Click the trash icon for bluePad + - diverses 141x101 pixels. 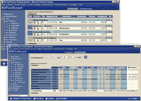(x=109, y=26)
